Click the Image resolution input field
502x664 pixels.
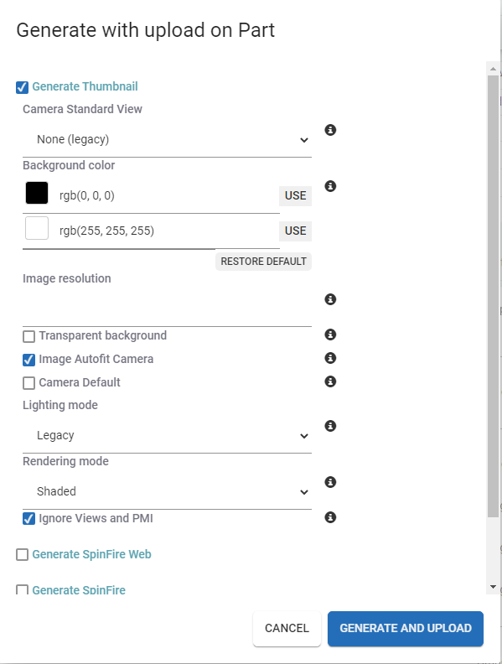167,309
